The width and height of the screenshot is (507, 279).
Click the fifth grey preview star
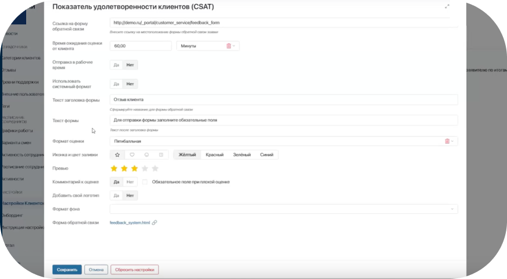(155, 169)
